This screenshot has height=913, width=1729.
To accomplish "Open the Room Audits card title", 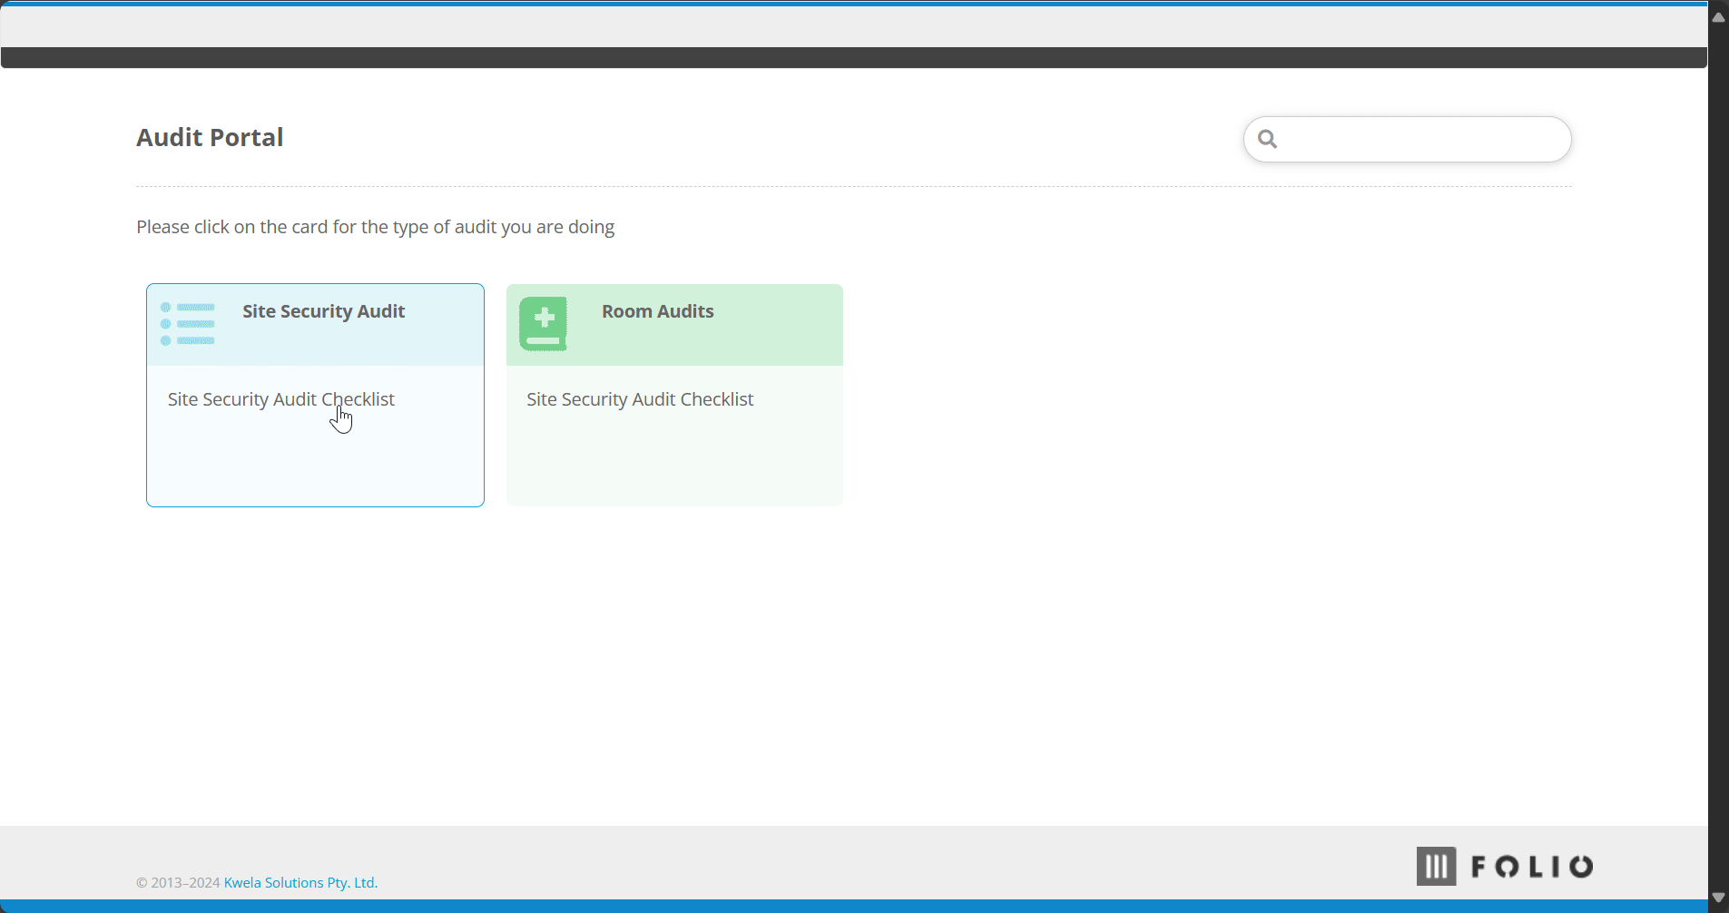I will click(x=657, y=311).
